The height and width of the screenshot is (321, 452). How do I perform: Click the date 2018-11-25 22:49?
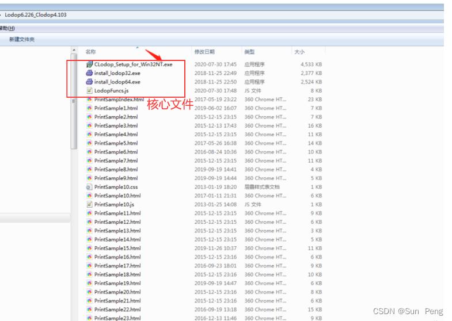(x=215, y=73)
